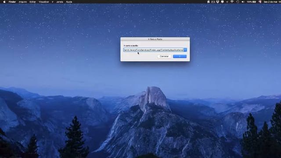Open the Visualizar menu
Image resolution: width=281 pixels, height=158 pixels.
[44, 2]
